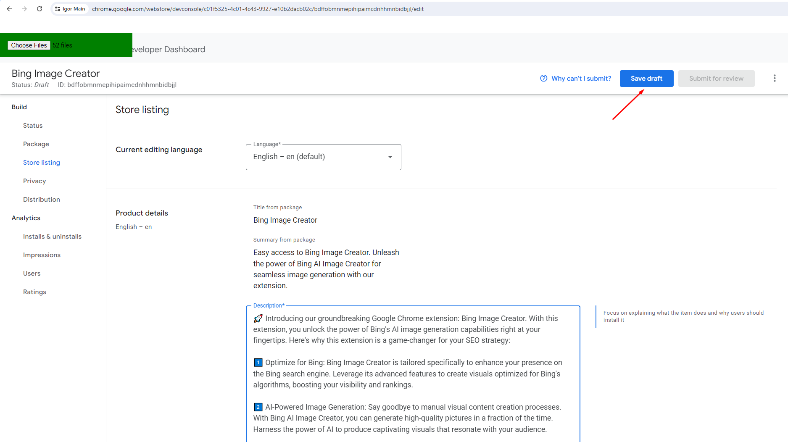This screenshot has width=788, height=442.
Task: Click the browser forward arrow
Action: (x=24, y=9)
